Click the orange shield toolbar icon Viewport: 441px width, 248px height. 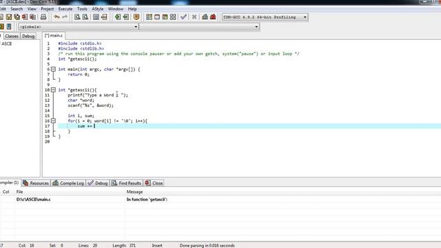point(136,17)
